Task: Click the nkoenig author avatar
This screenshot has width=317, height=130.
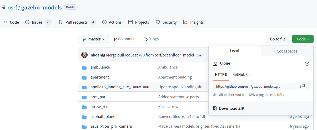Action: pyautogui.click(x=84, y=55)
